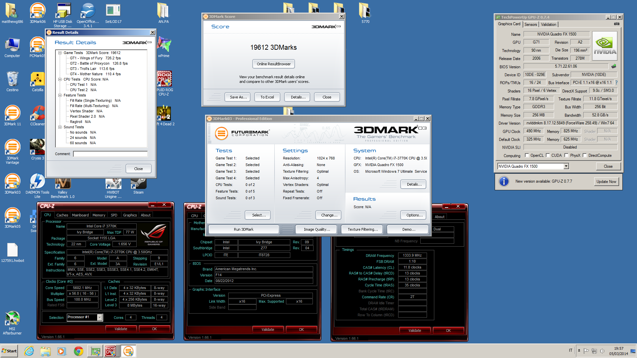Screen dimensions: 637x358
Task: Open SPD tab in CPU-Z
Action: [114, 215]
